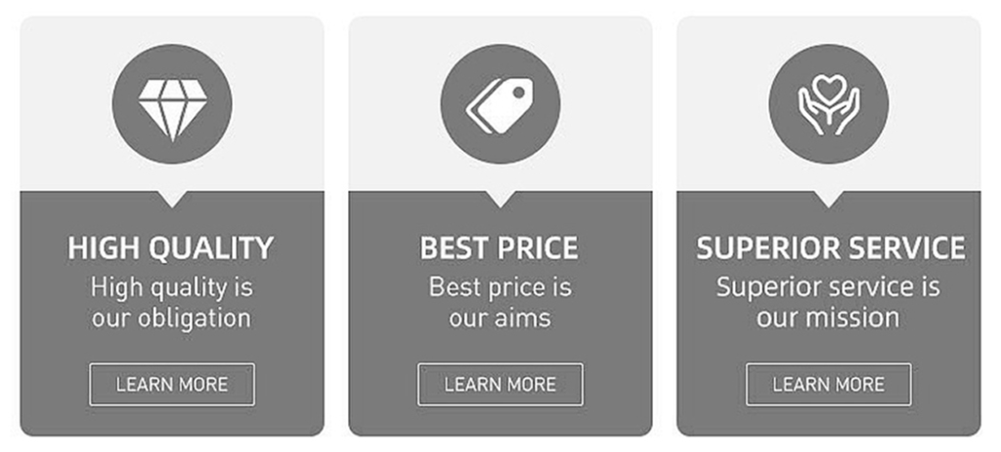
Task: Click the price tag icon
Action: tap(500, 106)
